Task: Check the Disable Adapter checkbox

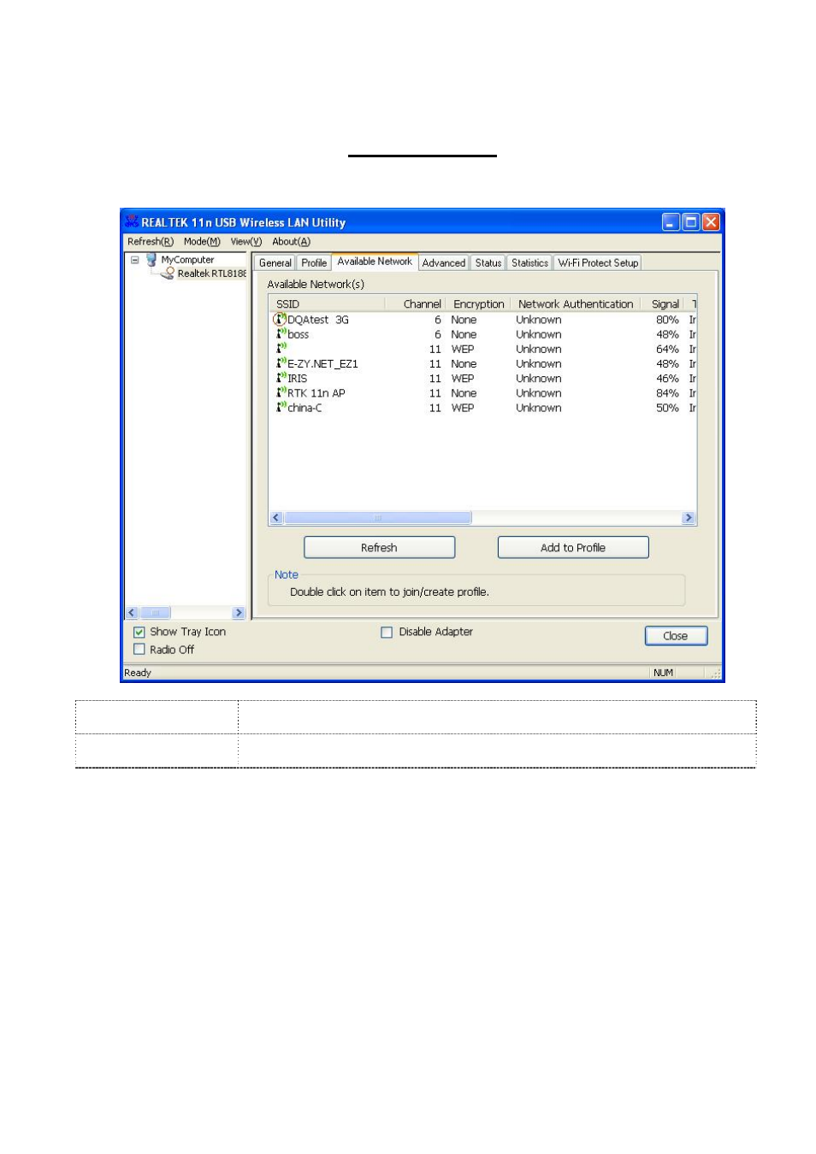Action: pyautogui.click(x=387, y=633)
